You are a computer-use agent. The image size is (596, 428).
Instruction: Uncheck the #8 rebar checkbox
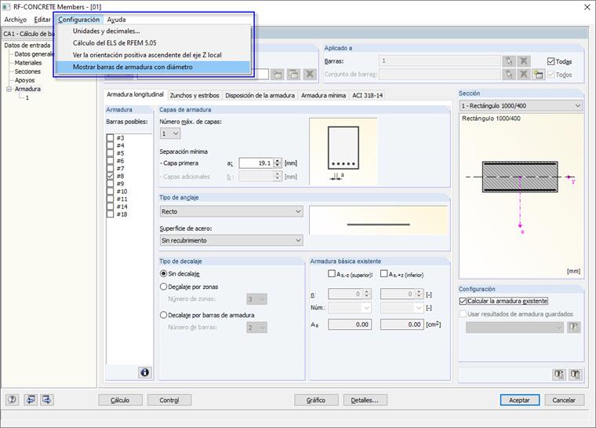tap(111, 176)
